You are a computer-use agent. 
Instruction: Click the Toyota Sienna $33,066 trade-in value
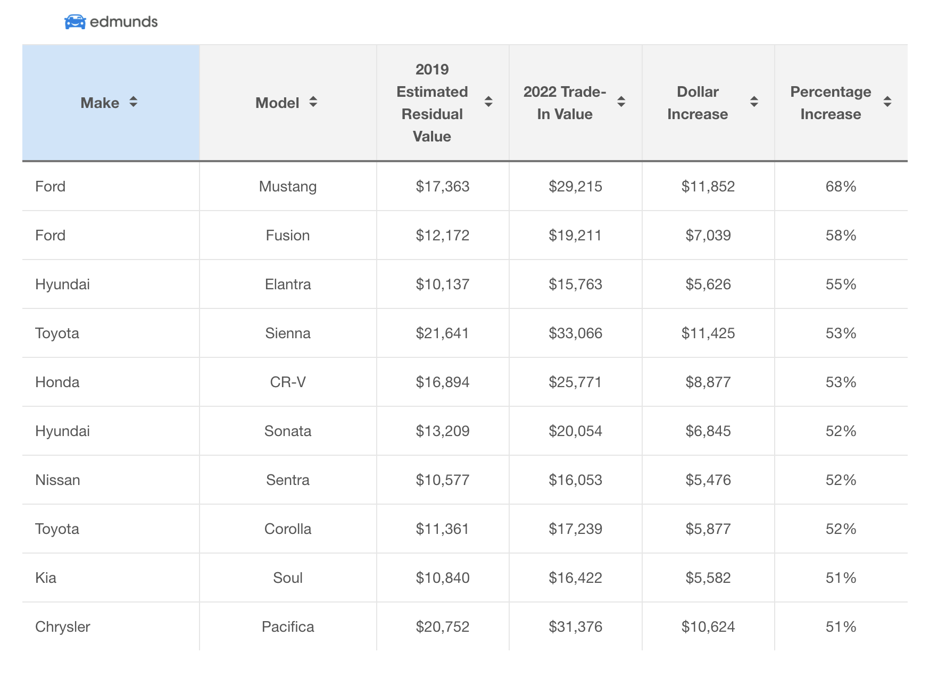575,333
